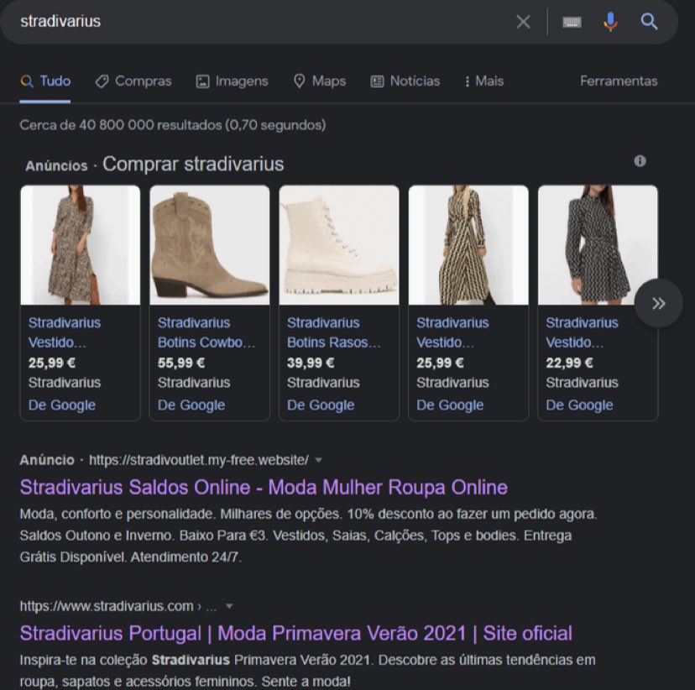Click the https://www.stradivarius.com URL text
Image resolution: width=695 pixels, height=690 pixels.
tap(107, 606)
